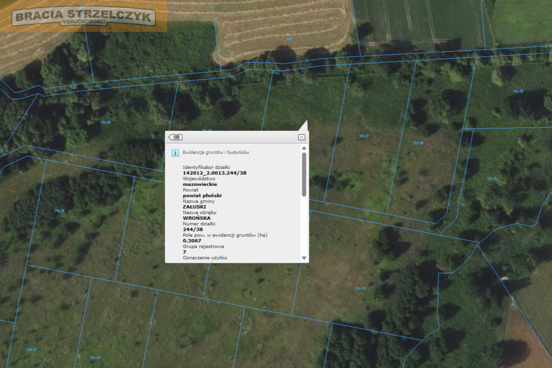Click parcel label 244/38 on the map
Image resolution: width=552 pixels, height=368 pixels.
point(418,143)
